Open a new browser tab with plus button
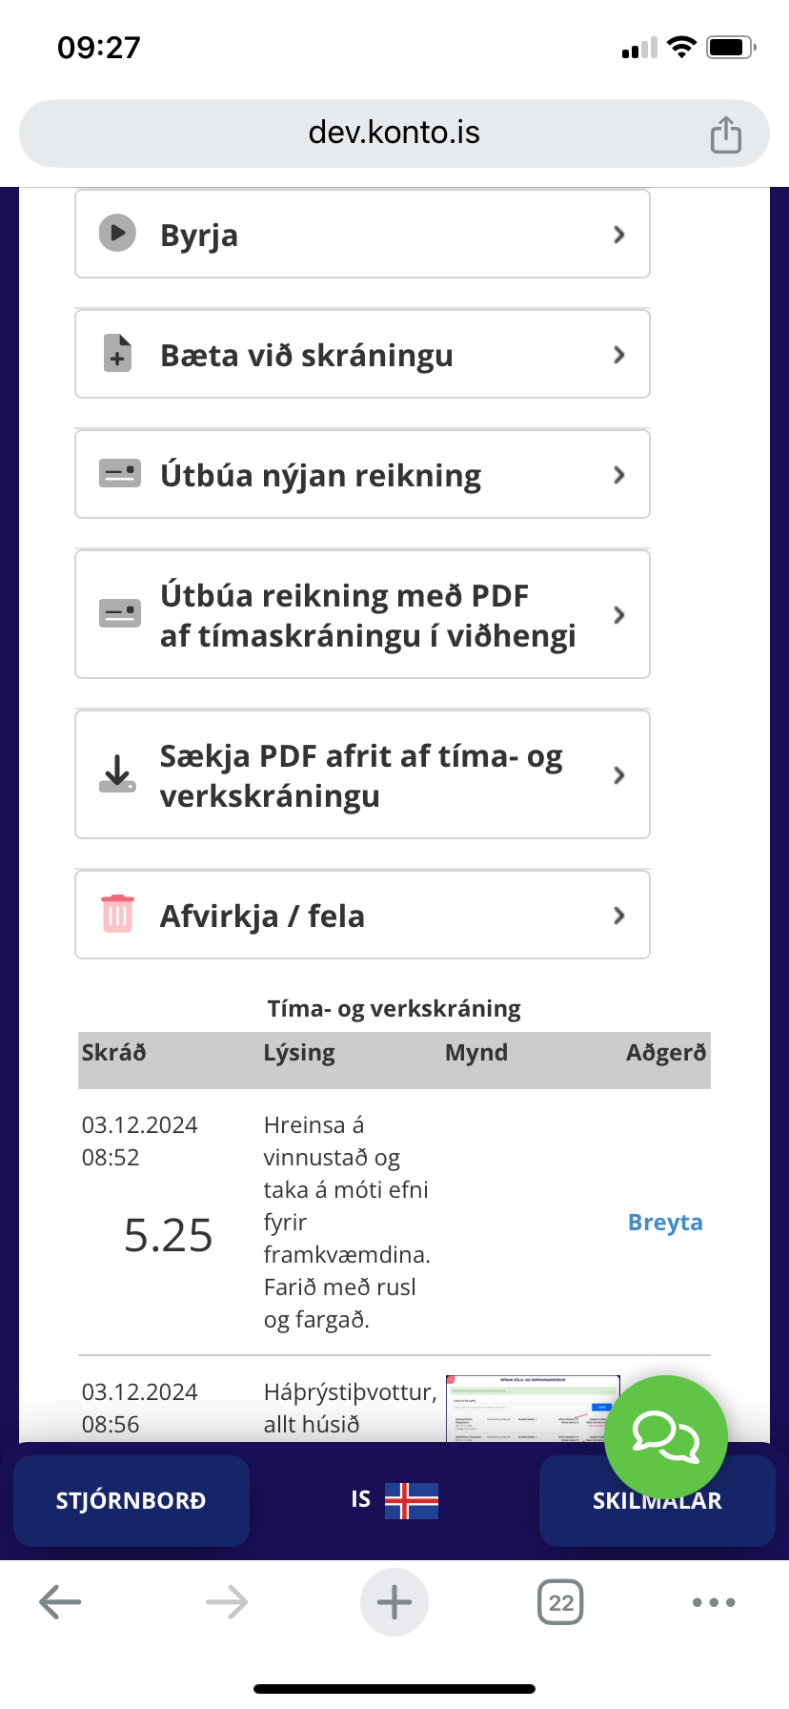The image size is (789, 1709). [x=394, y=1602]
